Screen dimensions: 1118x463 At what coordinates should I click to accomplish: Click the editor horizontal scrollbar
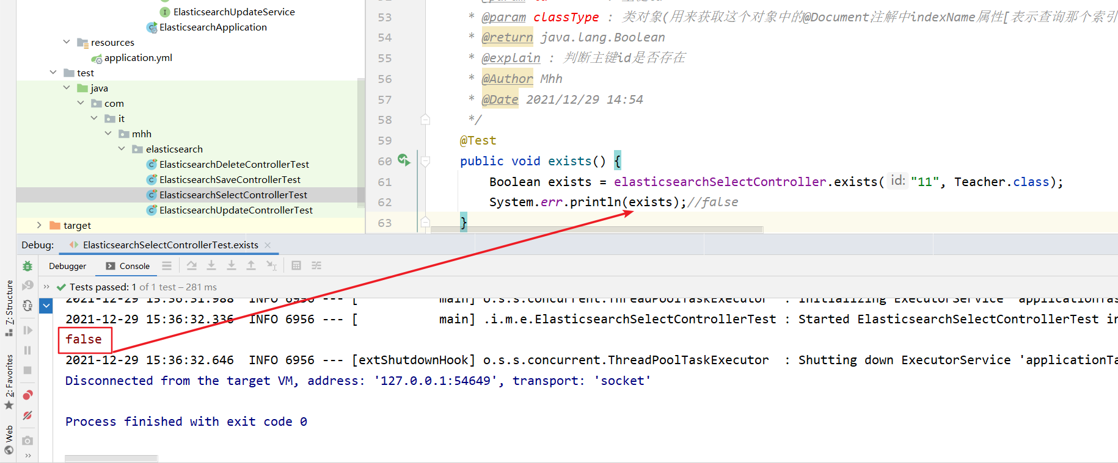pos(597,230)
